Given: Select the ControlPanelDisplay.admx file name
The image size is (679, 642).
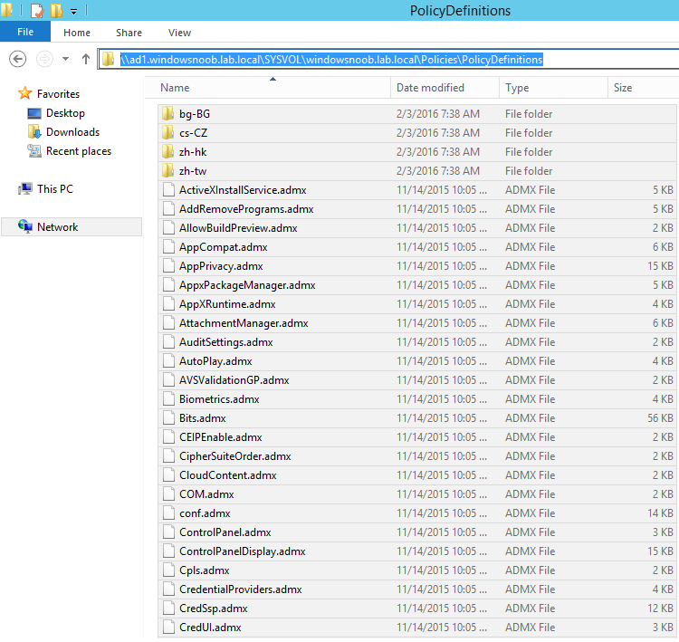Looking at the screenshot, I should point(243,551).
